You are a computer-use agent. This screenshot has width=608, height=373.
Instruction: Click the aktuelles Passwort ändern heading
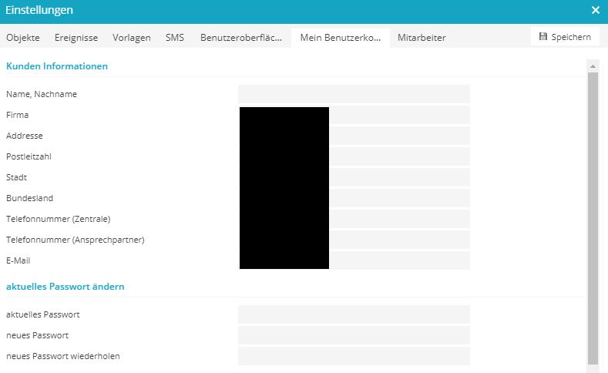pos(66,287)
